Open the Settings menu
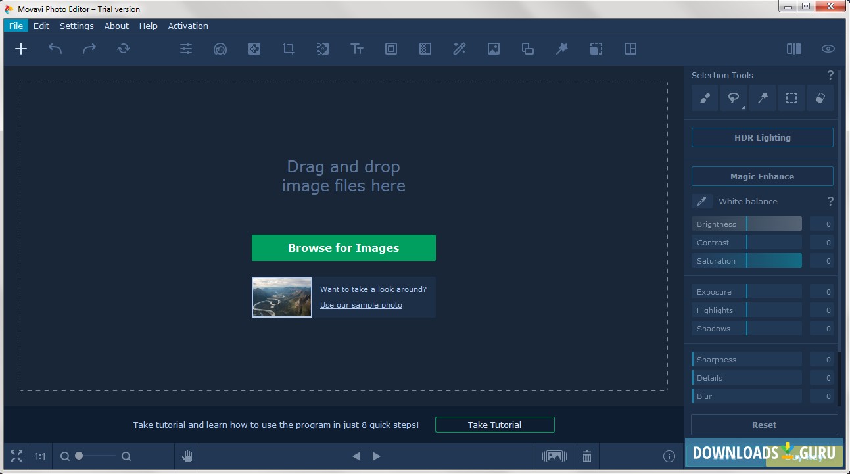The height and width of the screenshot is (474, 850). click(77, 26)
